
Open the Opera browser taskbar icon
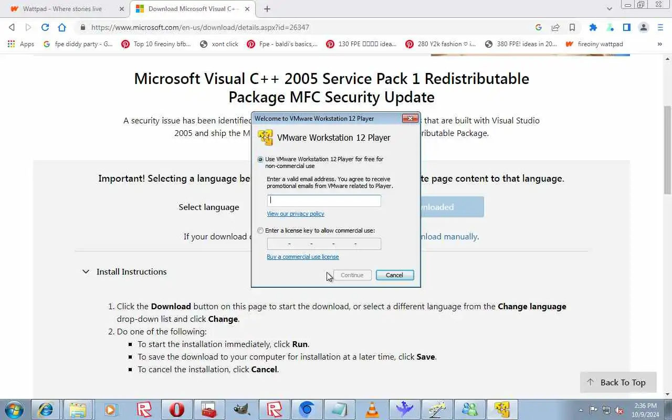click(x=176, y=409)
